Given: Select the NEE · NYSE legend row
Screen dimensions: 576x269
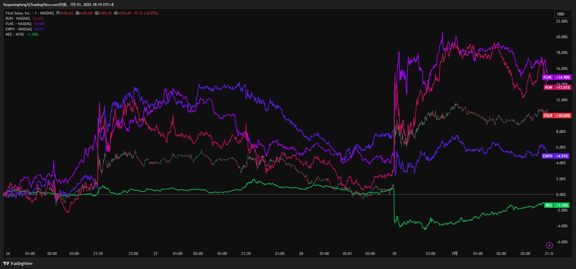Looking at the screenshot, I should (22, 34).
